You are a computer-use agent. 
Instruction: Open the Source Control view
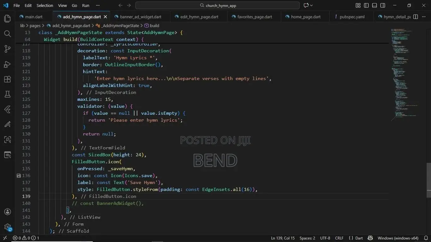coord(8,49)
